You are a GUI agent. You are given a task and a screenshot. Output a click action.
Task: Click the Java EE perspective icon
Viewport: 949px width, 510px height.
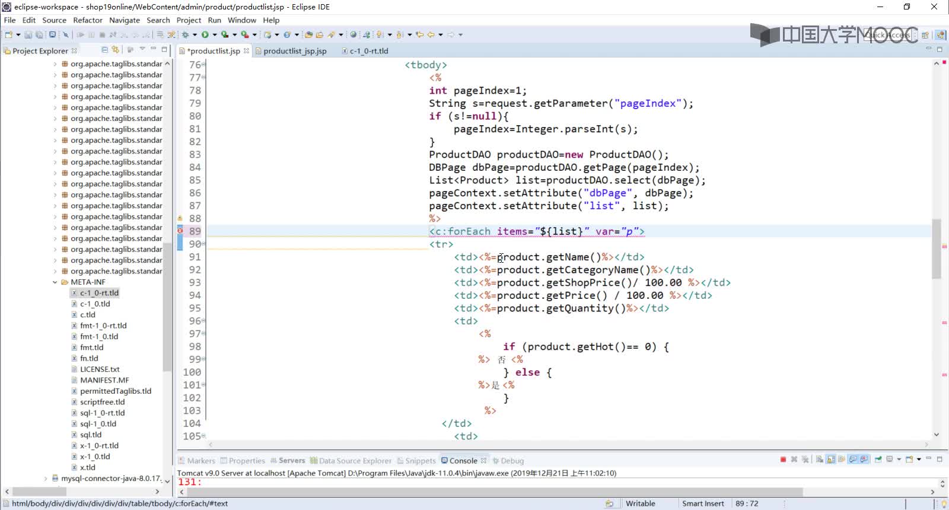coord(941,35)
